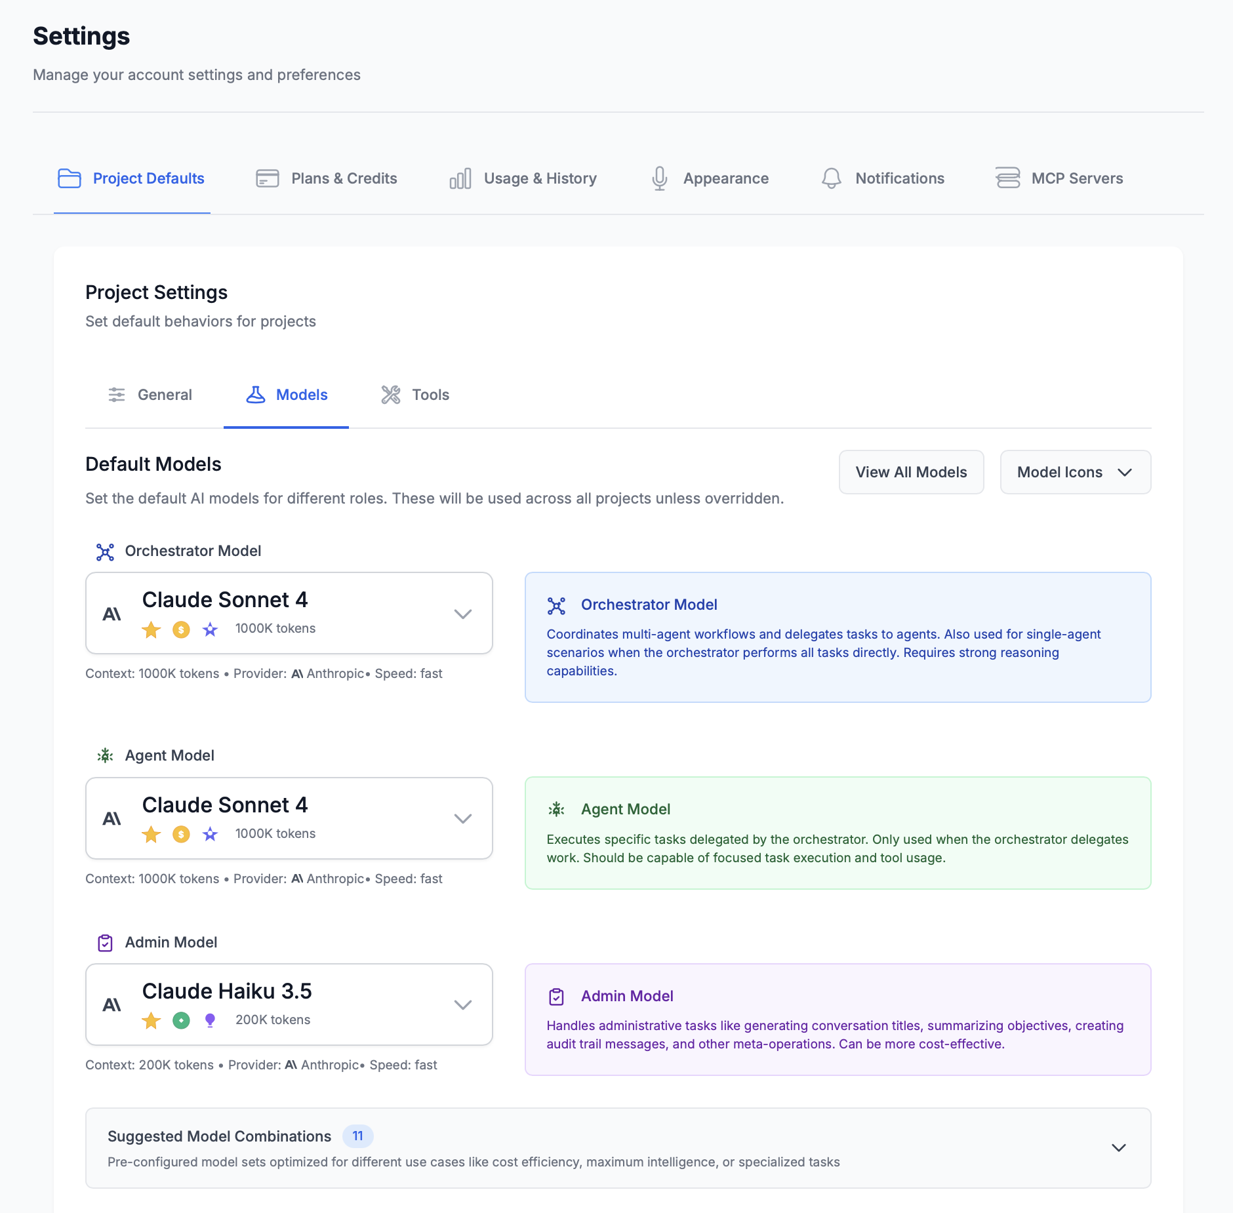Screen dimensions: 1233x1213
Task: Switch to the General project settings tab
Action: 150,394
